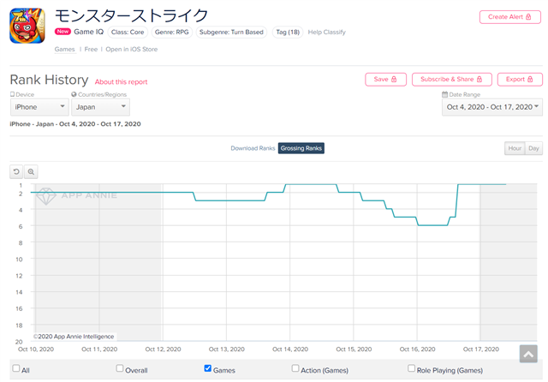Click the Create Alert button
Viewport: 548px width, 382px height.
[510, 17]
